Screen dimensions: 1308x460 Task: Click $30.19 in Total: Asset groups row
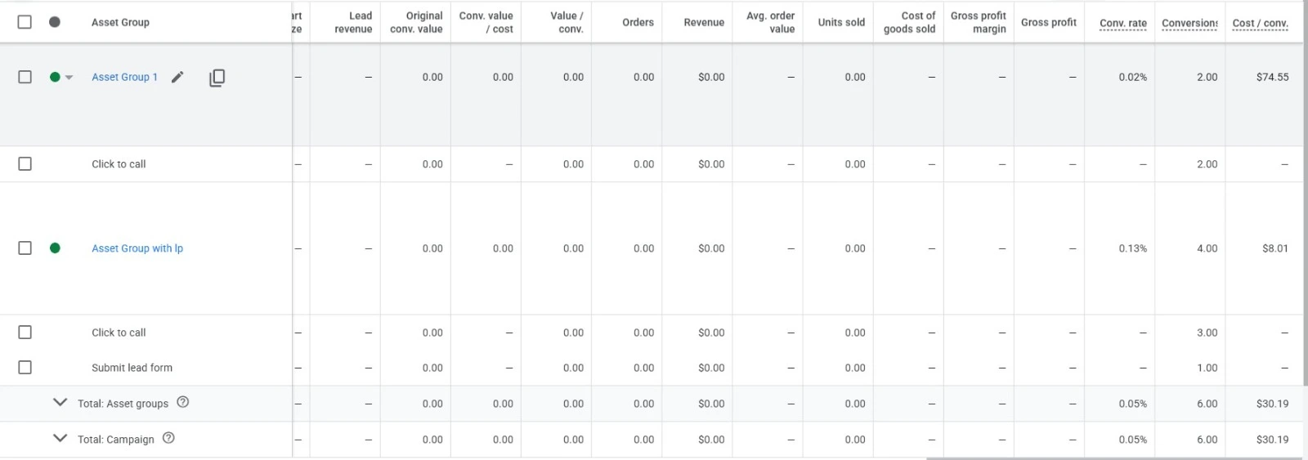(1272, 404)
